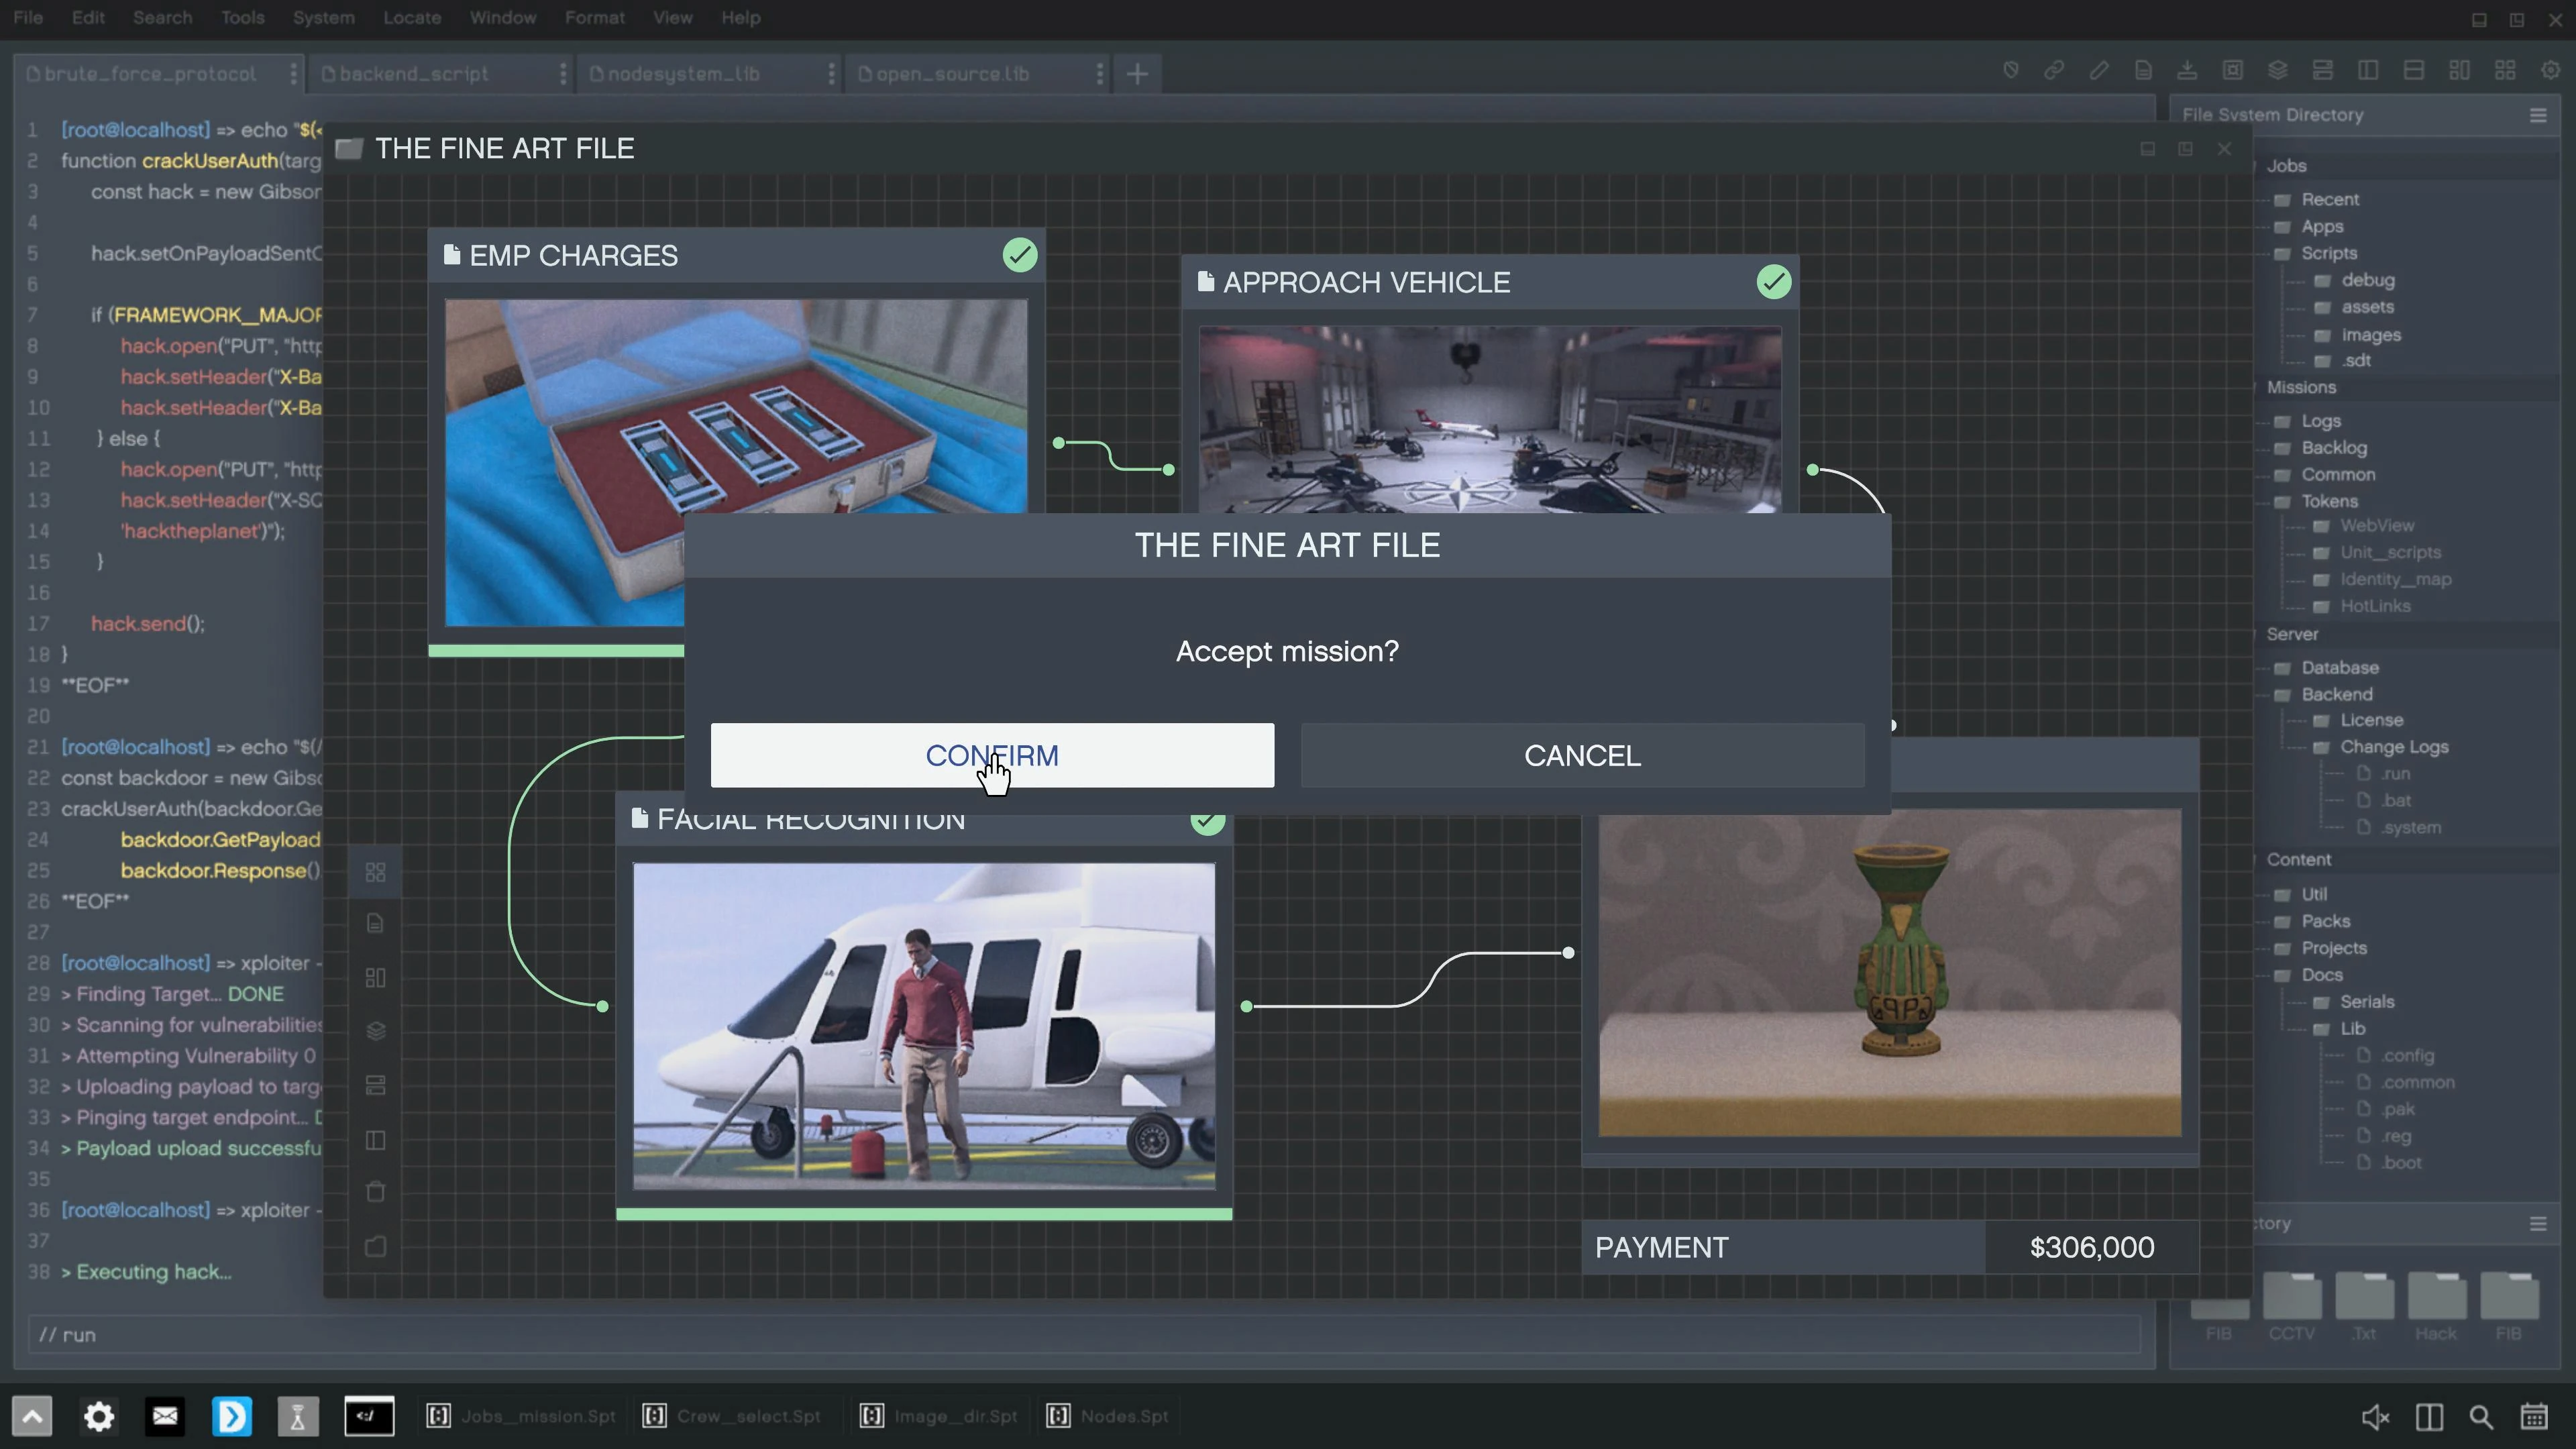Mute sound via the speaker tray icon
This screenshot has width=2576, height=1449.
(2375, 1416)
